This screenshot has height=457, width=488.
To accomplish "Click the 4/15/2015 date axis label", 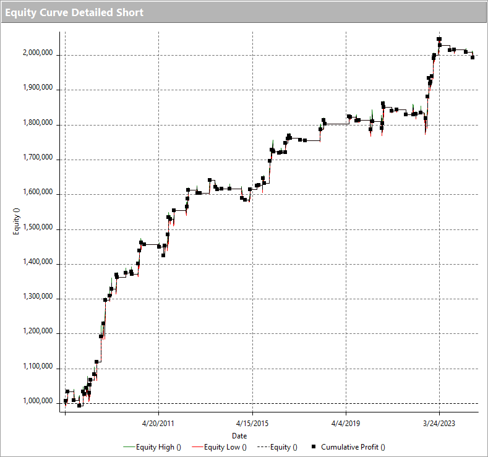I will coord(252,424).
